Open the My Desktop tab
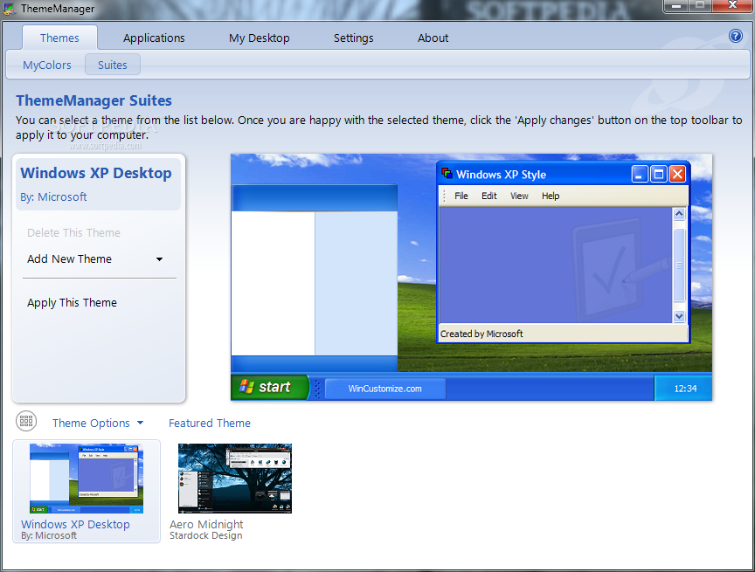 pyautogui.click(x=259, y=38)
